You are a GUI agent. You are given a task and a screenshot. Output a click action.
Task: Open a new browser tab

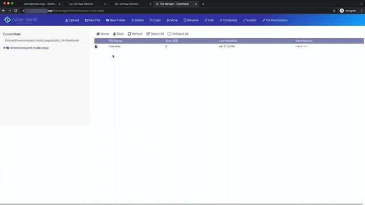point(203,4)
